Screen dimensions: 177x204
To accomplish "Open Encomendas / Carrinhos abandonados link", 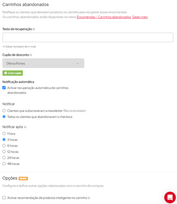I will point(104,17).
